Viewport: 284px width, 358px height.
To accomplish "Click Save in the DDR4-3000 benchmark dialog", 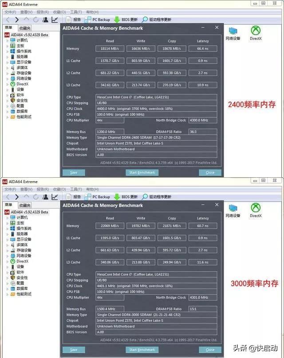I will [x=74, y=350].
